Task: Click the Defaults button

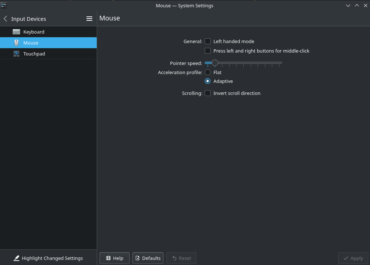Action: point(148,258)
